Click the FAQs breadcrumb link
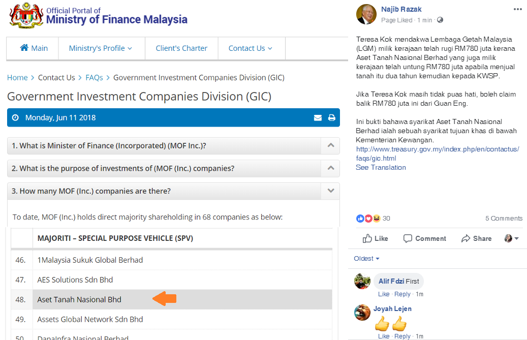Image resolution: width=527 pixels, height=340 pixels. pyautogui.click(x=94, y=78)
